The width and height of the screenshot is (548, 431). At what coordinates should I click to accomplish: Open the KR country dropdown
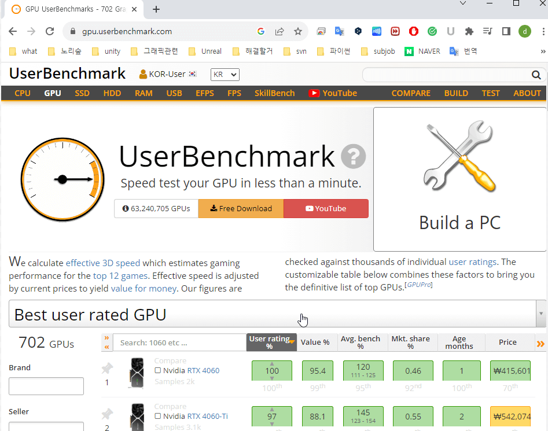pyautogui.click(x=225, y=75)
